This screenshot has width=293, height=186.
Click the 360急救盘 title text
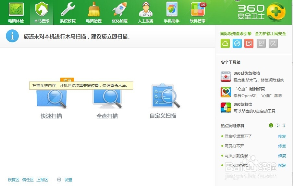click(243, 104)
